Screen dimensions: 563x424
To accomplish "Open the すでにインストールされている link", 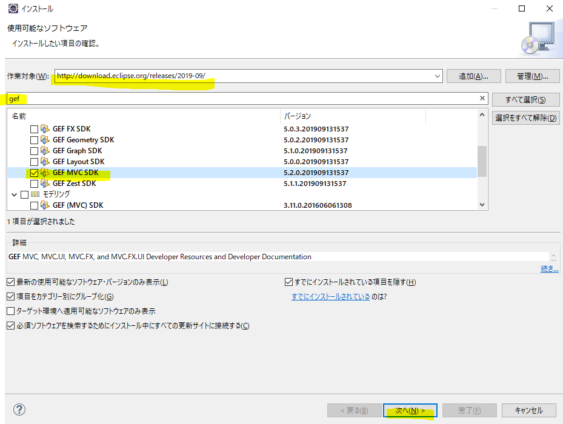I will tap(330, 297).
